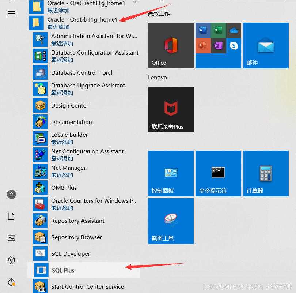Click the SQL Developer label
This screenshot has height=293, width=296.
pyautogui.click(x=71, y=254)
